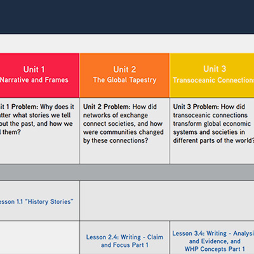The height and width of the screenshot is (254, 254).
Task: Open Lesson 2.4: Writing - Claim and Focus
Action: [124, 241]
